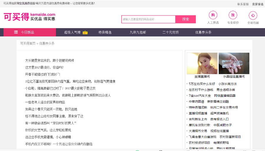Click the 超声波捕鱼机 link
Image resolution: width=265 pixels, height=151 pixels.
pos(220,113)
